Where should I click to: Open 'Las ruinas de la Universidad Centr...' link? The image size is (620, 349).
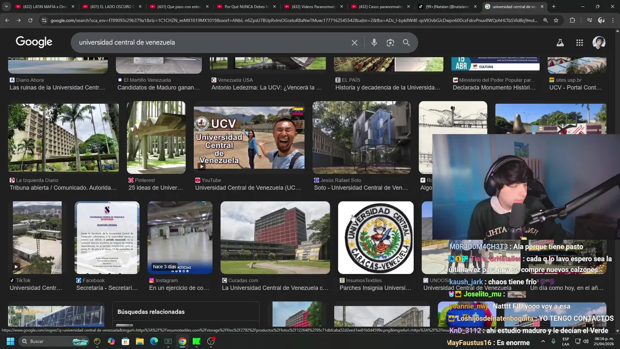coord(57,88)
